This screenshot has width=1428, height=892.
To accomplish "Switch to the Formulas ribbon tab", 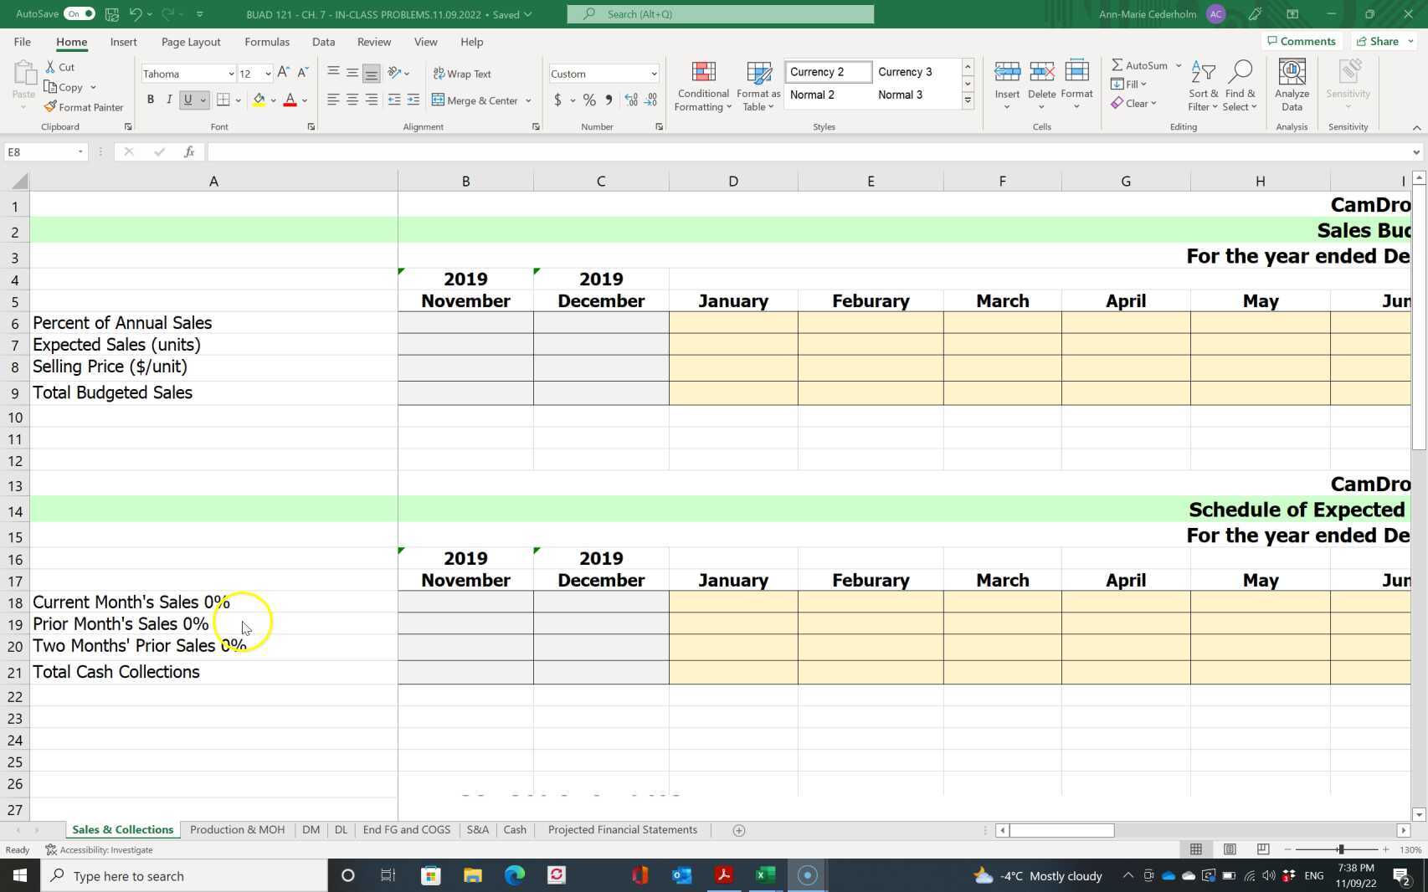I will [266, 41].
